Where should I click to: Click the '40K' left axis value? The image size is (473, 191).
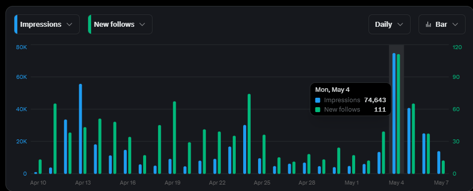tap(21, 109)
